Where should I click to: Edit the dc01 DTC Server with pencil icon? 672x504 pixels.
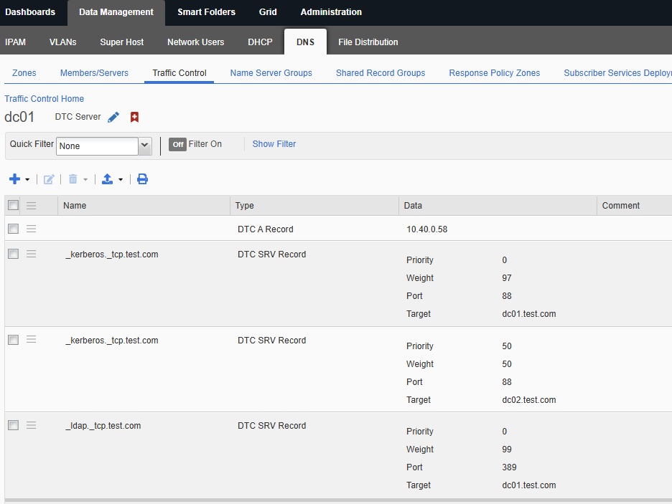point(113,118)
